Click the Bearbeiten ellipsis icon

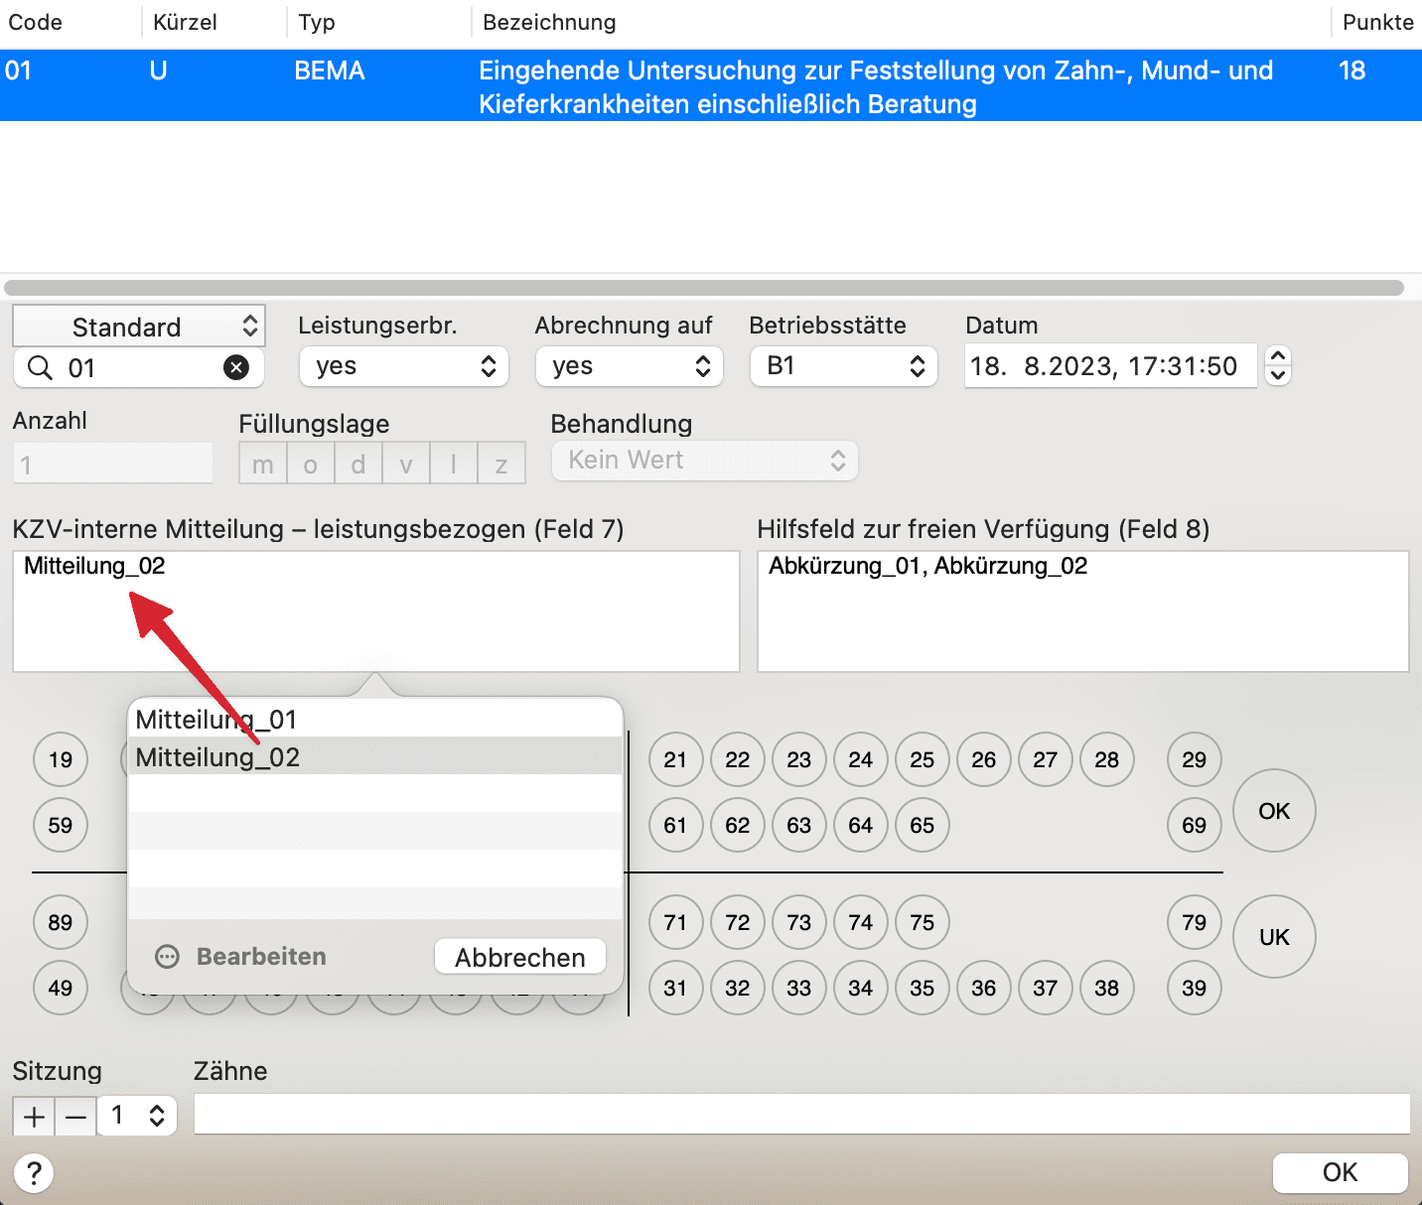pos(168,957)
